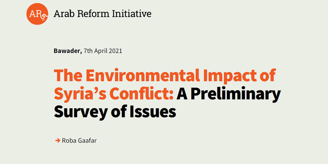Click the orange arrow beside the author name
This screenshot has width=328, height=164.
[58, 140]
